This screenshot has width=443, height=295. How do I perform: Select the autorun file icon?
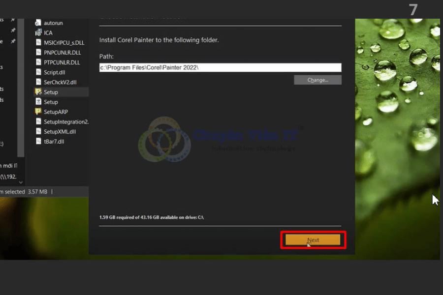[38, 23]
